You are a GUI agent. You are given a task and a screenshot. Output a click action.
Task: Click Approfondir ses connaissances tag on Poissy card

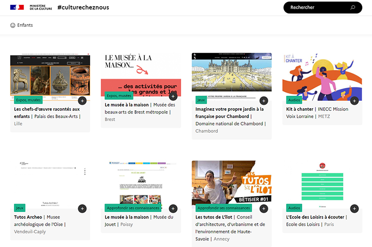[x=133, y=208]
